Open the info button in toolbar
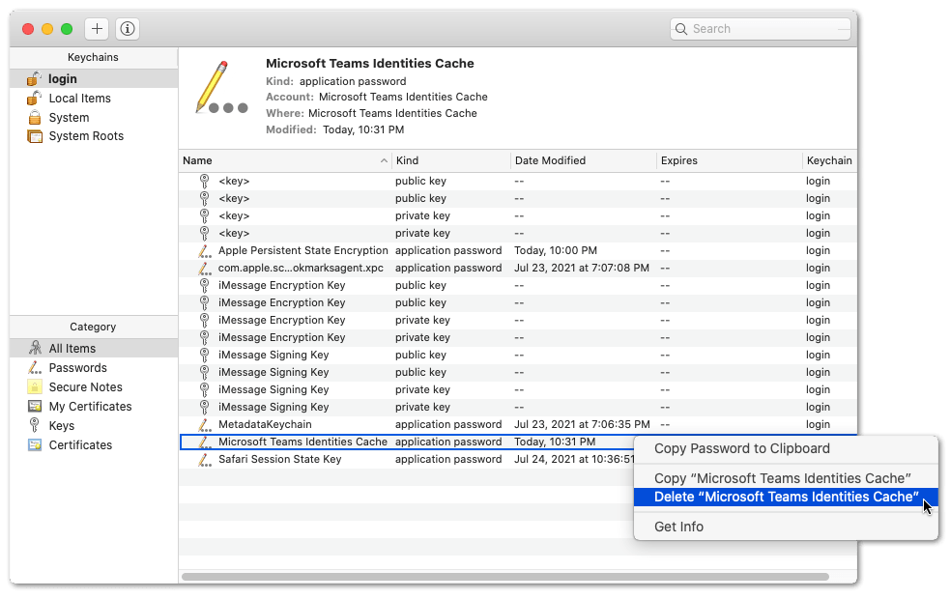This screenshot has width=950, height=599. 128,28
